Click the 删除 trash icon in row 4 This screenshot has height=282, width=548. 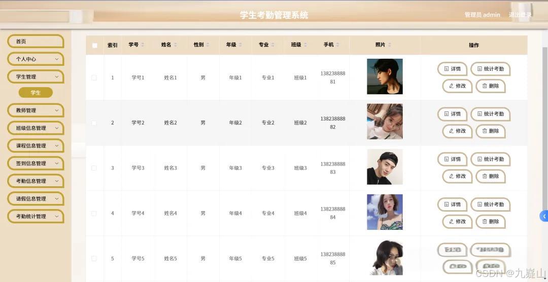[485, 221]
